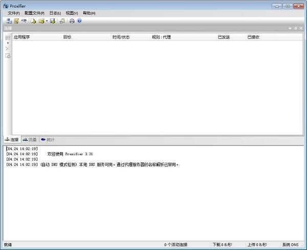Open the 帮助(H) menu
This screenshot has width=307, height=250.
[x=89, y=13]
